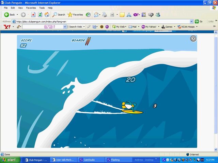Open the View menu
The height and width of the screenshot is (163, 218).
coord(20,8)
